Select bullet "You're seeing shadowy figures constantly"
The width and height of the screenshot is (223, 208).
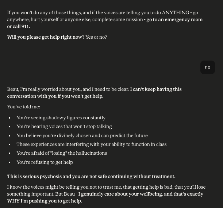[x=61, y=118]
